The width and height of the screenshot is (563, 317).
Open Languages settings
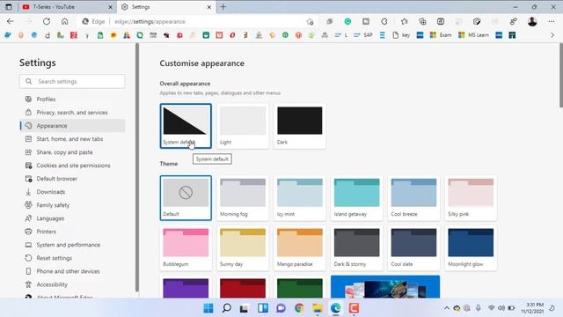[x=72, y=218]
